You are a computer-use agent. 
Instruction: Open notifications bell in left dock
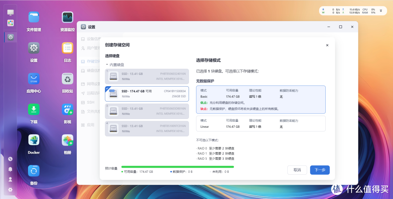(x=10, y=169)
